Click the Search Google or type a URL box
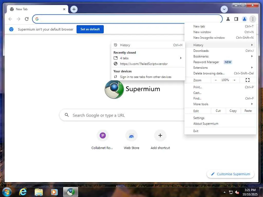This screenshot has height=197, width=263. tap(122, 115)
